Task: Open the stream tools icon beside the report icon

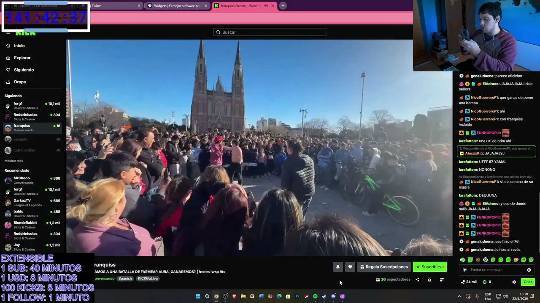Action: point(442,279)
